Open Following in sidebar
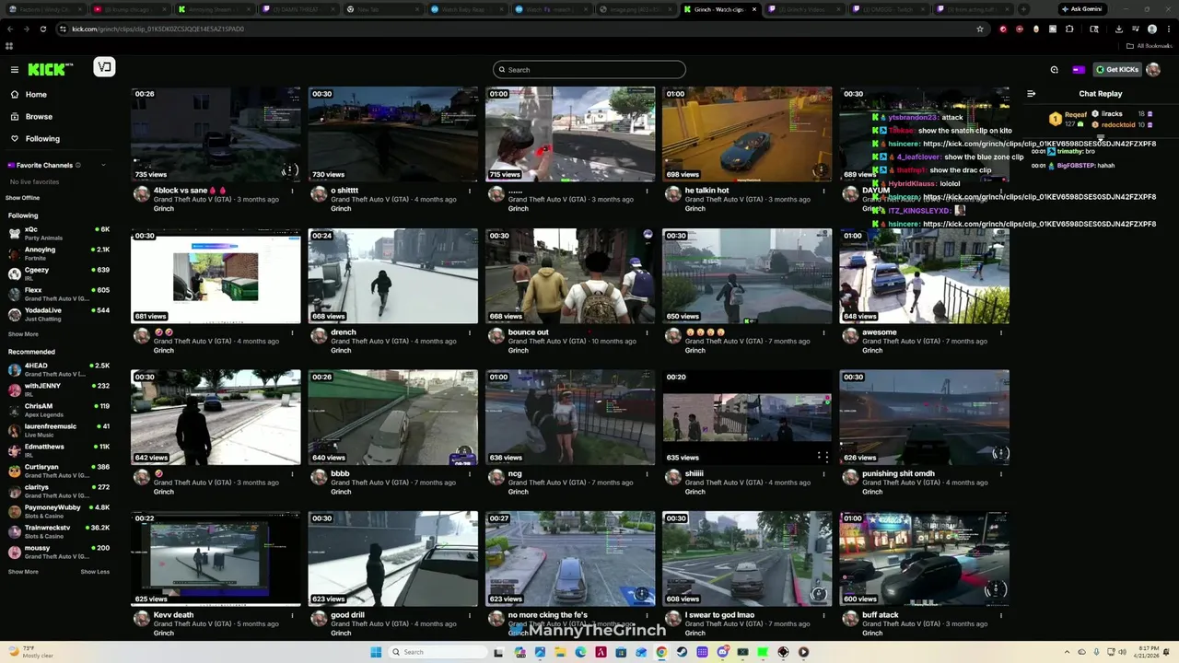Image resolution: width=1179 pixels, height=663 pixels. pyautogui.click(x=42, y=139)
